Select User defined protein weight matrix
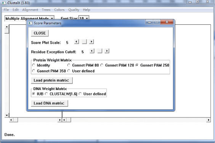 tap(81, 71)
